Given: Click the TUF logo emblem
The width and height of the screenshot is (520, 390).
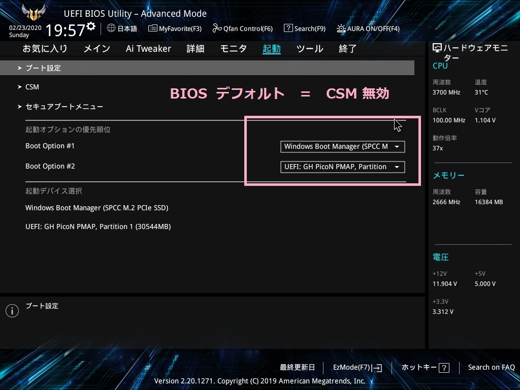Looking at the screenshot, I should tap(34, 13).
